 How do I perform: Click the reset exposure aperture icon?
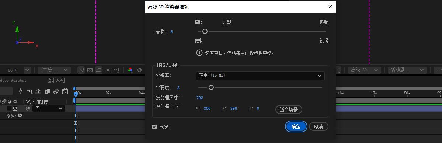pos(139,70)
